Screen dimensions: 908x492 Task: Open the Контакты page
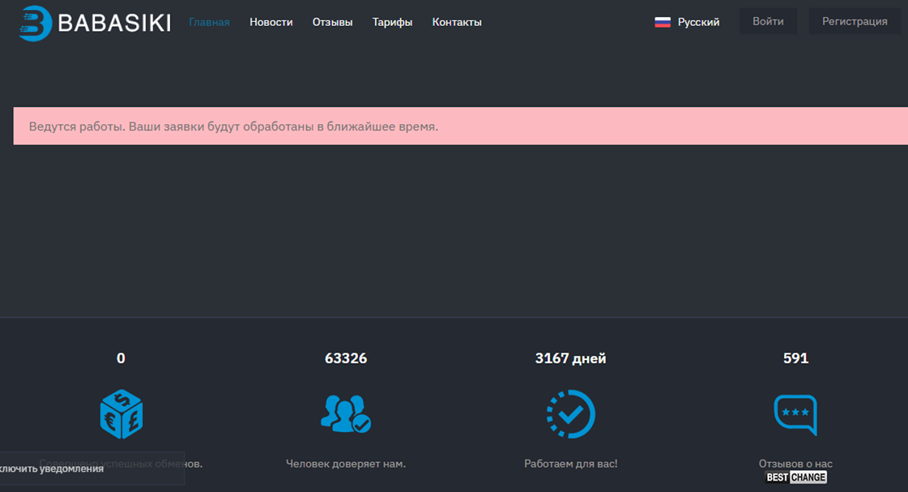tap(456, 22)
